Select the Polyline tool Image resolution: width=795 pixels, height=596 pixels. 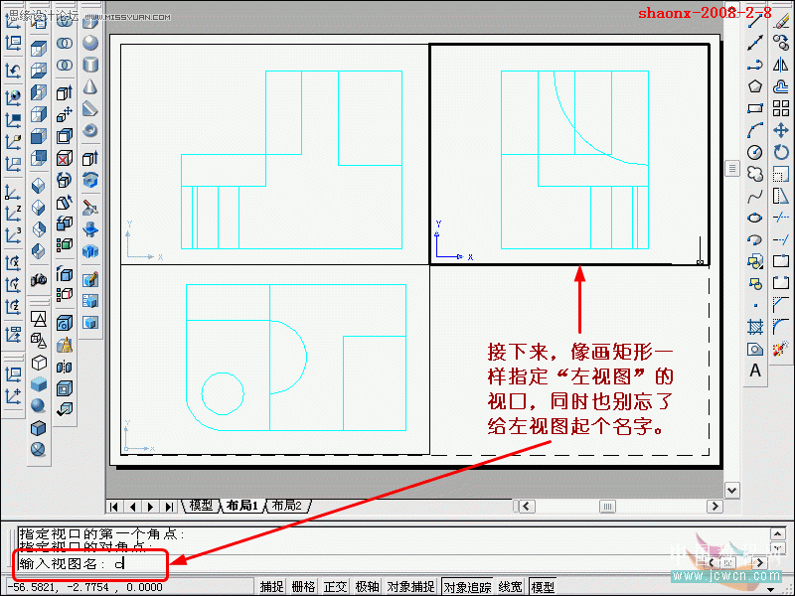click(x=755, y=65)
